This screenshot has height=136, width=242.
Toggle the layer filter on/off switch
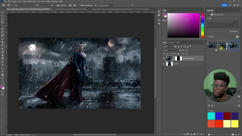point(190,46)
